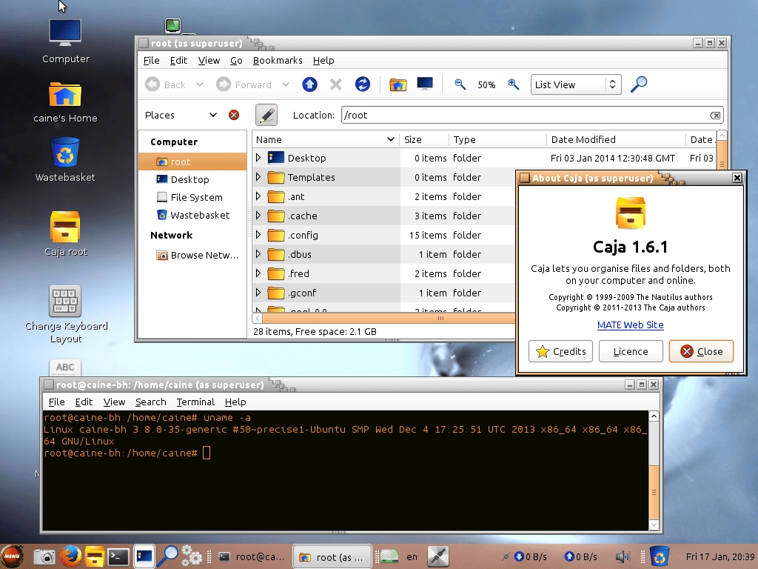This screenshot has height=569, width=758.
Task: Click the terminal vertical scrollbar handle
Action: coord(654,492)
